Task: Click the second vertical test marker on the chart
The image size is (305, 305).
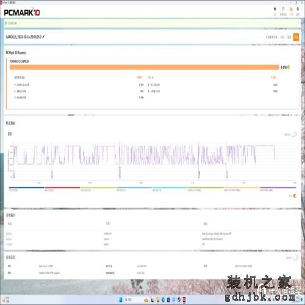Action: click(x=51, y=160)
